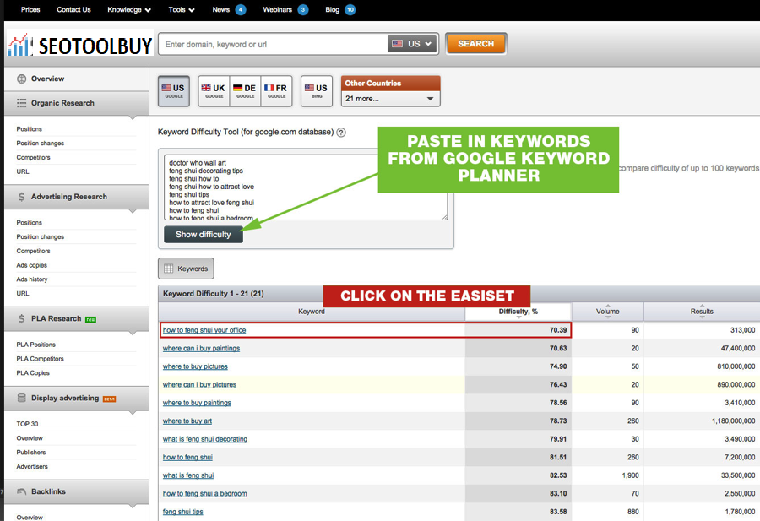Screen dimensions: 760x521
Task: Open the US country dropdown in search bar
Action: pyautogui.click(x=412, y=44)
